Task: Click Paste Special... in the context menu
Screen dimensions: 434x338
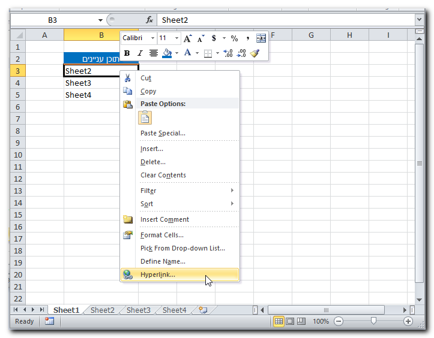Action: [163, 133]
